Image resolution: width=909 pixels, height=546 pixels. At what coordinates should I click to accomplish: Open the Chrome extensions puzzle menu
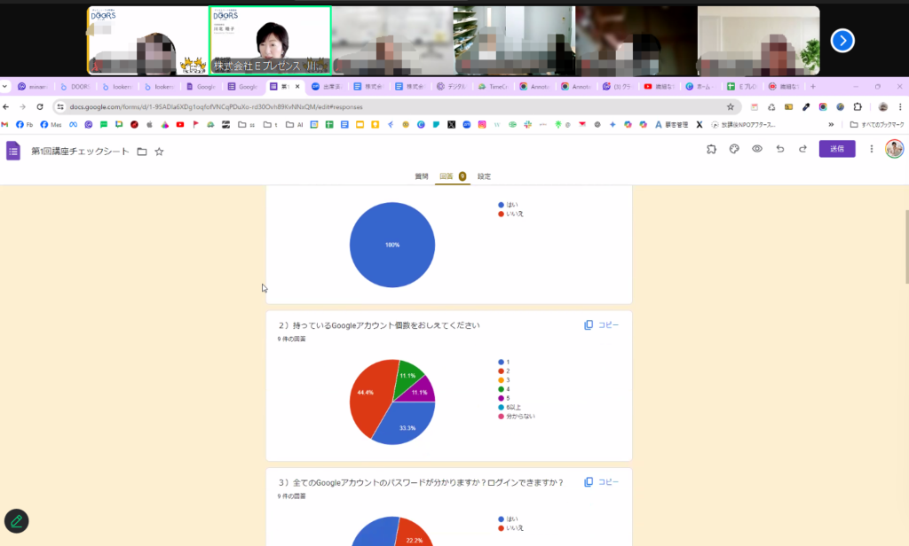pos(858,106)
